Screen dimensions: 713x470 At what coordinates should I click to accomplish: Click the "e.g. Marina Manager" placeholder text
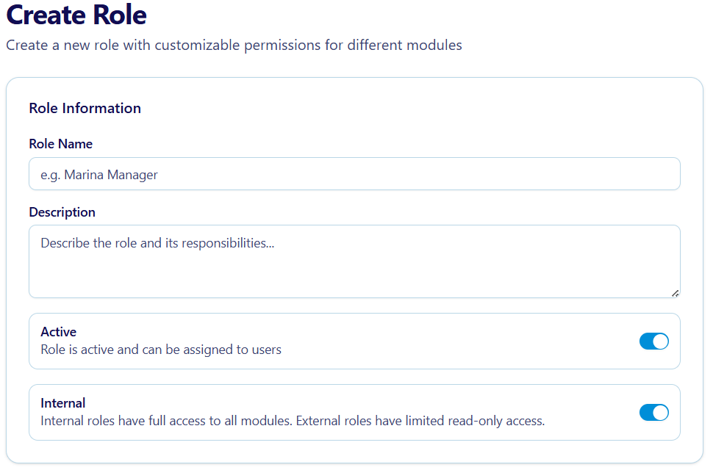coord(99,175)
